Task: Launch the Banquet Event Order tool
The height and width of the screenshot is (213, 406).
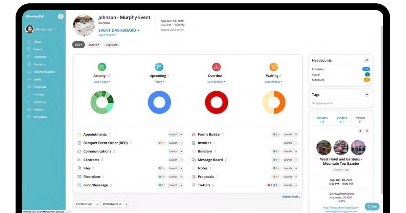Action: 173,143
